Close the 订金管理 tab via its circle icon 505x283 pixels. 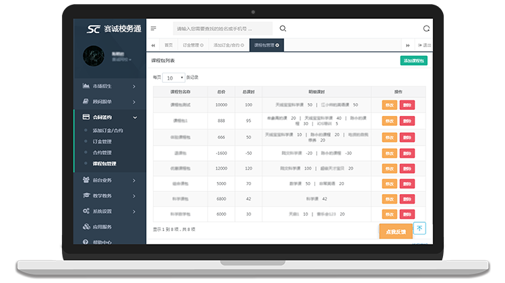click(x=202, y=45)
